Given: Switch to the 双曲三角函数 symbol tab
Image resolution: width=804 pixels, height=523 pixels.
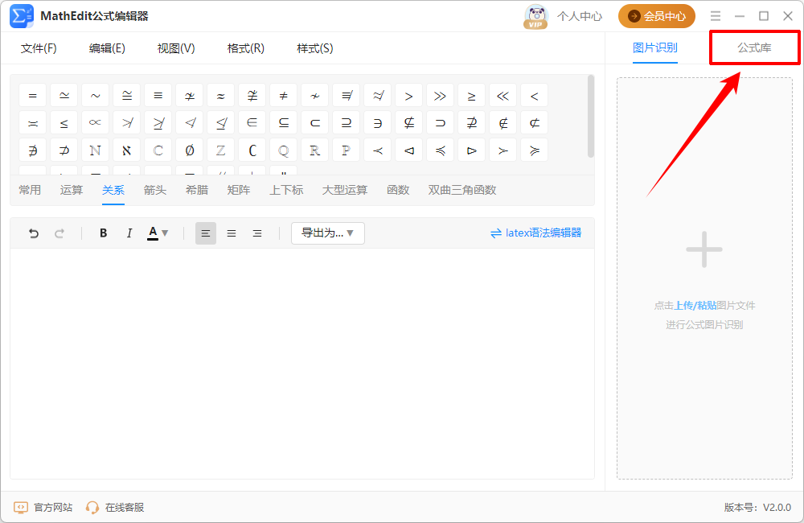Looking at the screenshot, I should pyautogui.click(x=462, y=190).
